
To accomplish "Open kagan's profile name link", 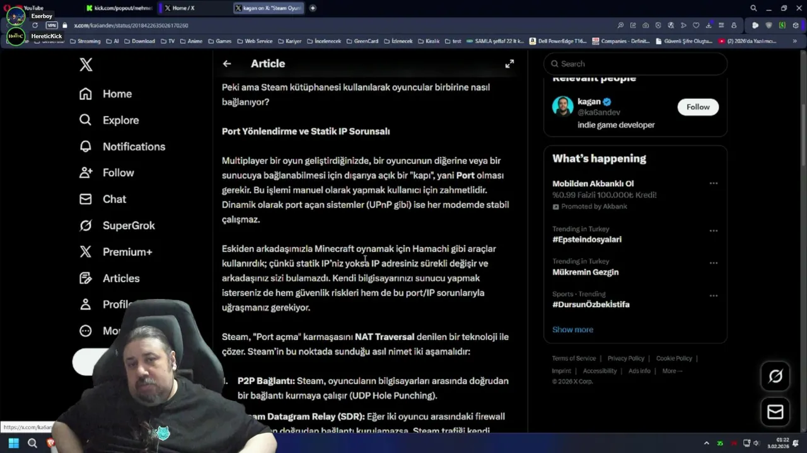I will pyautogui.click(x=589, y=101).
